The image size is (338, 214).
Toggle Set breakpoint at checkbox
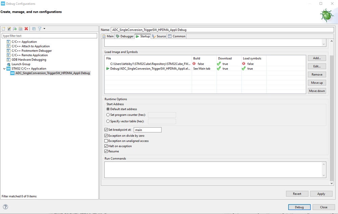pos(106,130)
